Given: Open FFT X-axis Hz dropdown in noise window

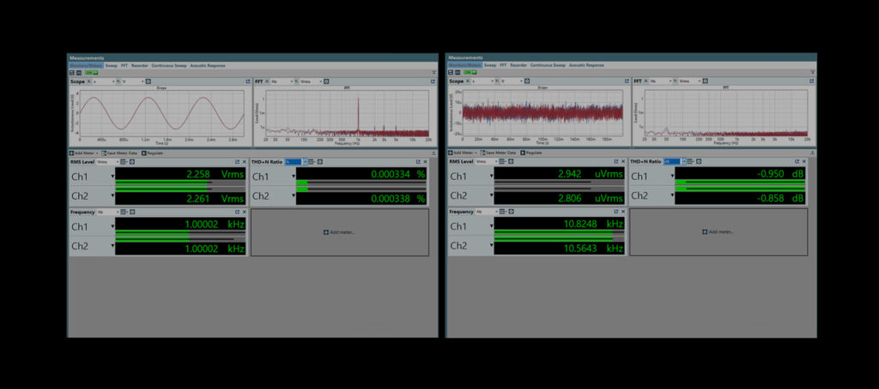Looking at the screenshot, I should 661,81.
